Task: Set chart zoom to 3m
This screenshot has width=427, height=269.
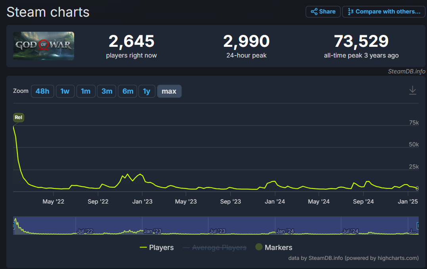Action: click(x=107, y=91)
